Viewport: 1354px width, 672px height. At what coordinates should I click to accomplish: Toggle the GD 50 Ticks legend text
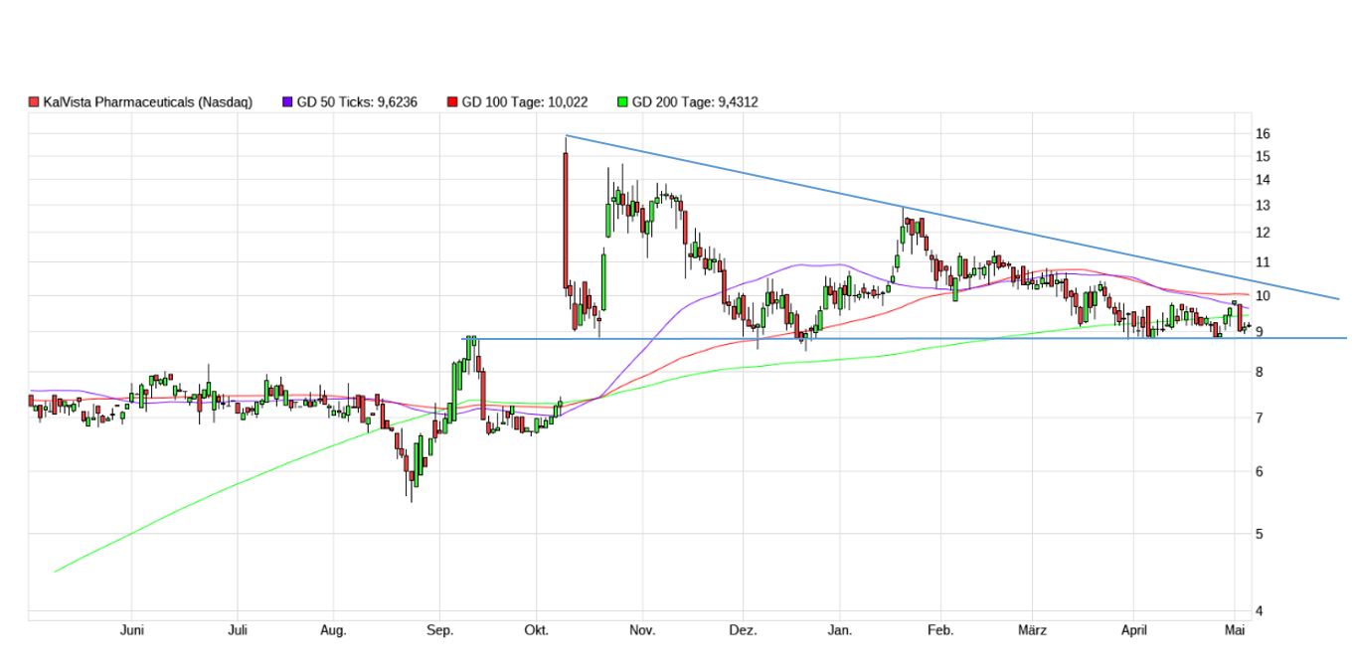coord(357,102)
